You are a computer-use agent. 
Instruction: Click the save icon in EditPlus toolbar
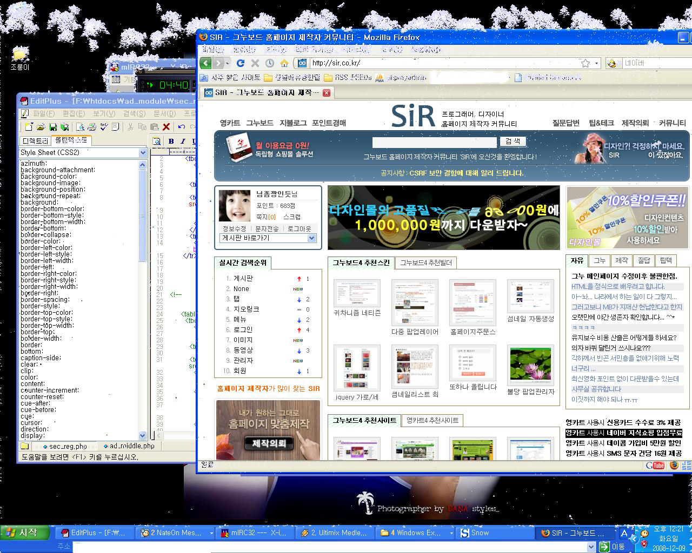pyautogui.click(x=53, y=127)
